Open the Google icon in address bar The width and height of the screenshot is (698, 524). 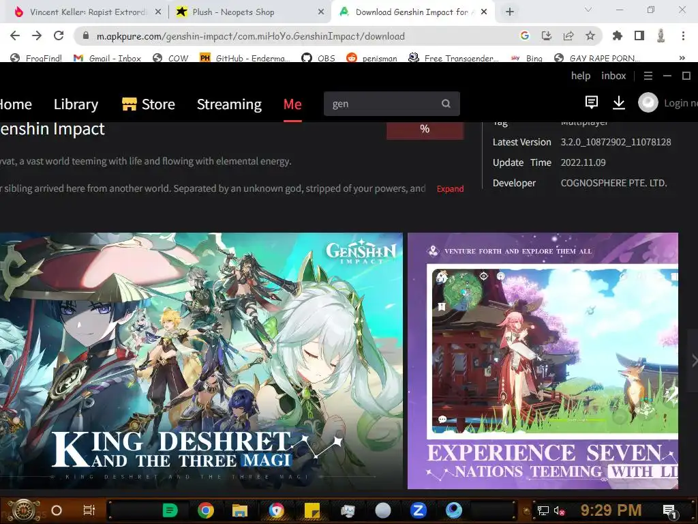525,35
